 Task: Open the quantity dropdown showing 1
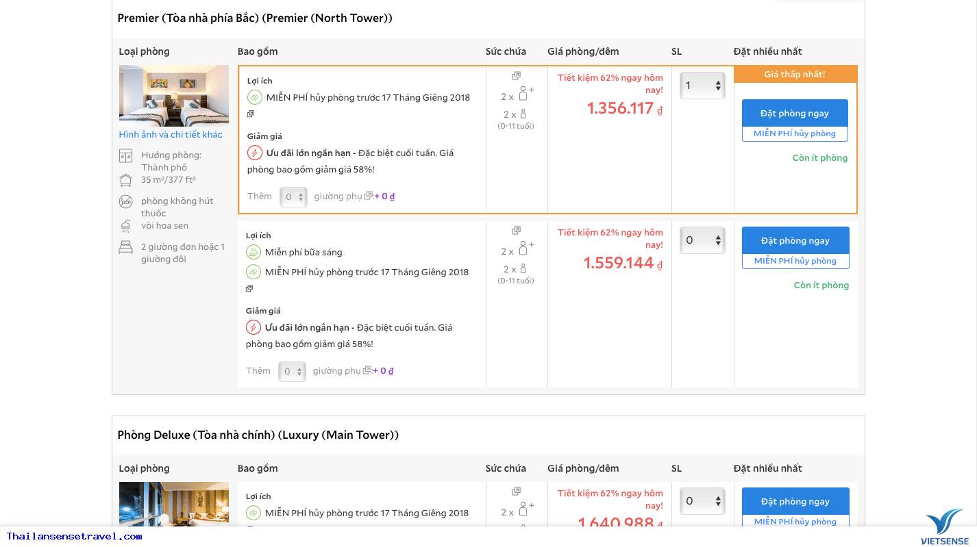click(702, 86)
